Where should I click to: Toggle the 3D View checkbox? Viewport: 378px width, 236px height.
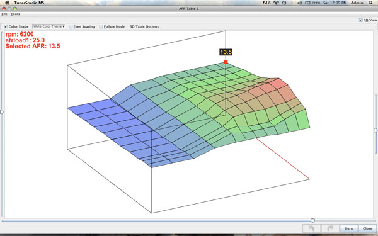[360, 20]
